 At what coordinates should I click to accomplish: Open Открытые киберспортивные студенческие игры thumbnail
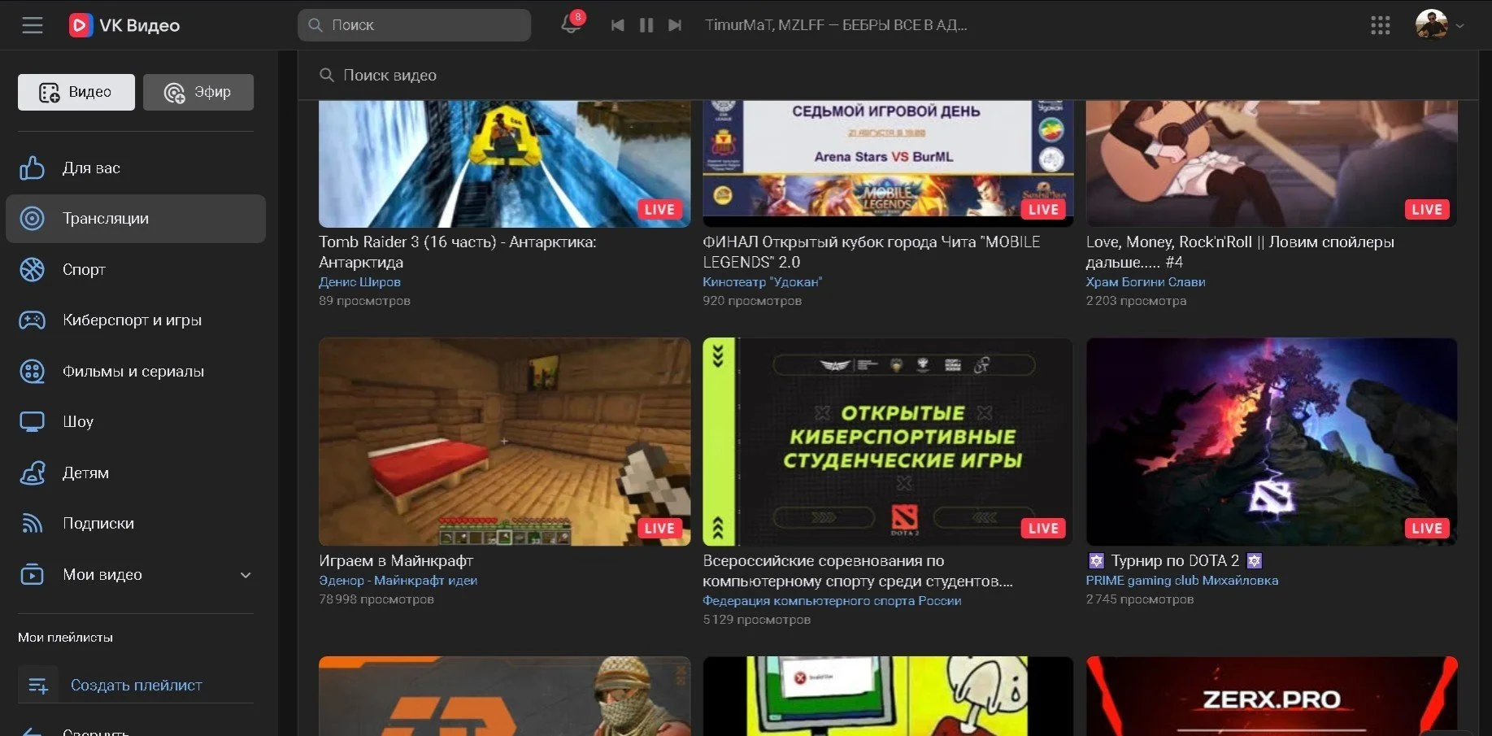tap(888, 442)
